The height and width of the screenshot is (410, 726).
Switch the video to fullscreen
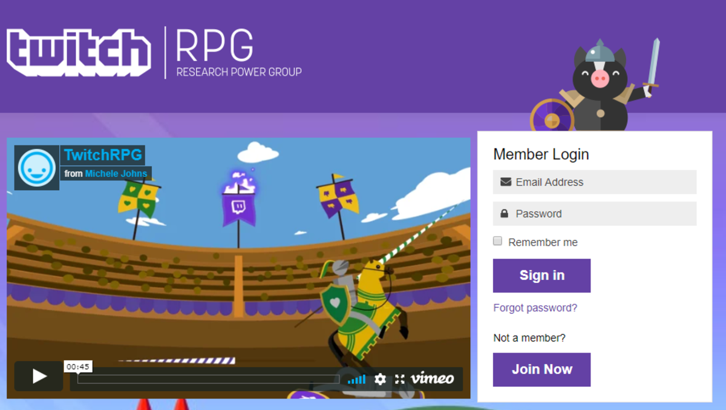coord(399,379)
